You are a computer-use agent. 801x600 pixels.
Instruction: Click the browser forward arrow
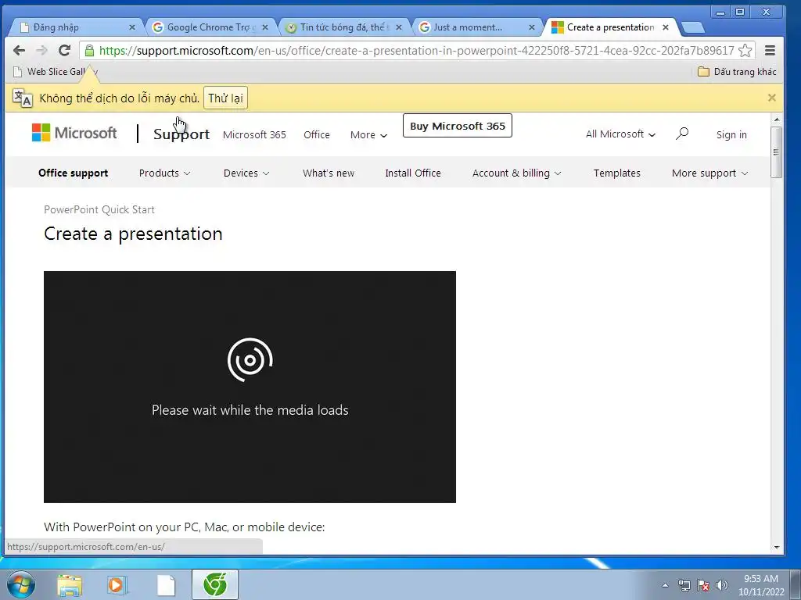pos(42,50)
